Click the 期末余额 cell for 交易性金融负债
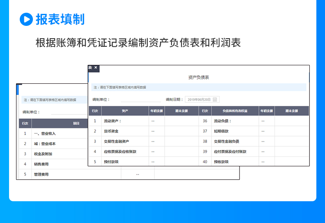The image size is (325, 223). pos(292,141)
